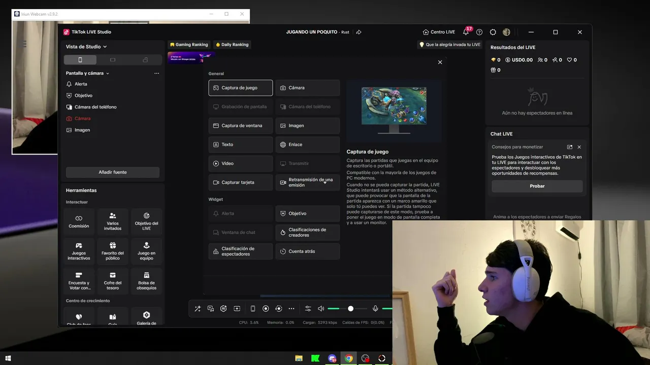Click the phone icon in the bottom toolbar
This screenshot has height=365, width=650.
tap(253, 309)
